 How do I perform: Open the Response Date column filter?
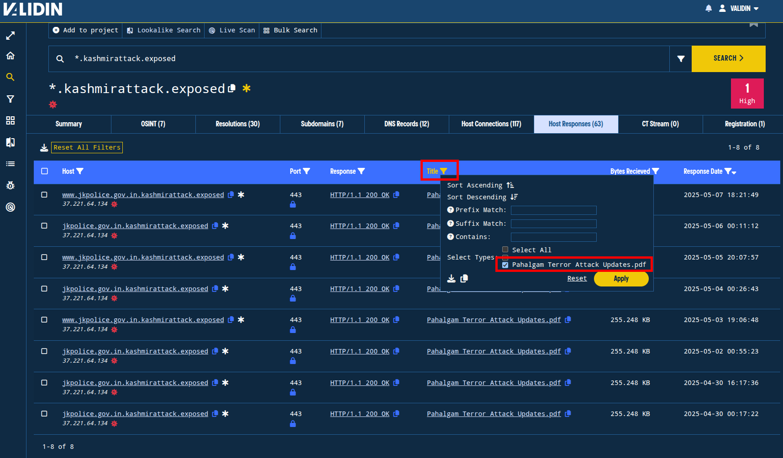(728, 171)
